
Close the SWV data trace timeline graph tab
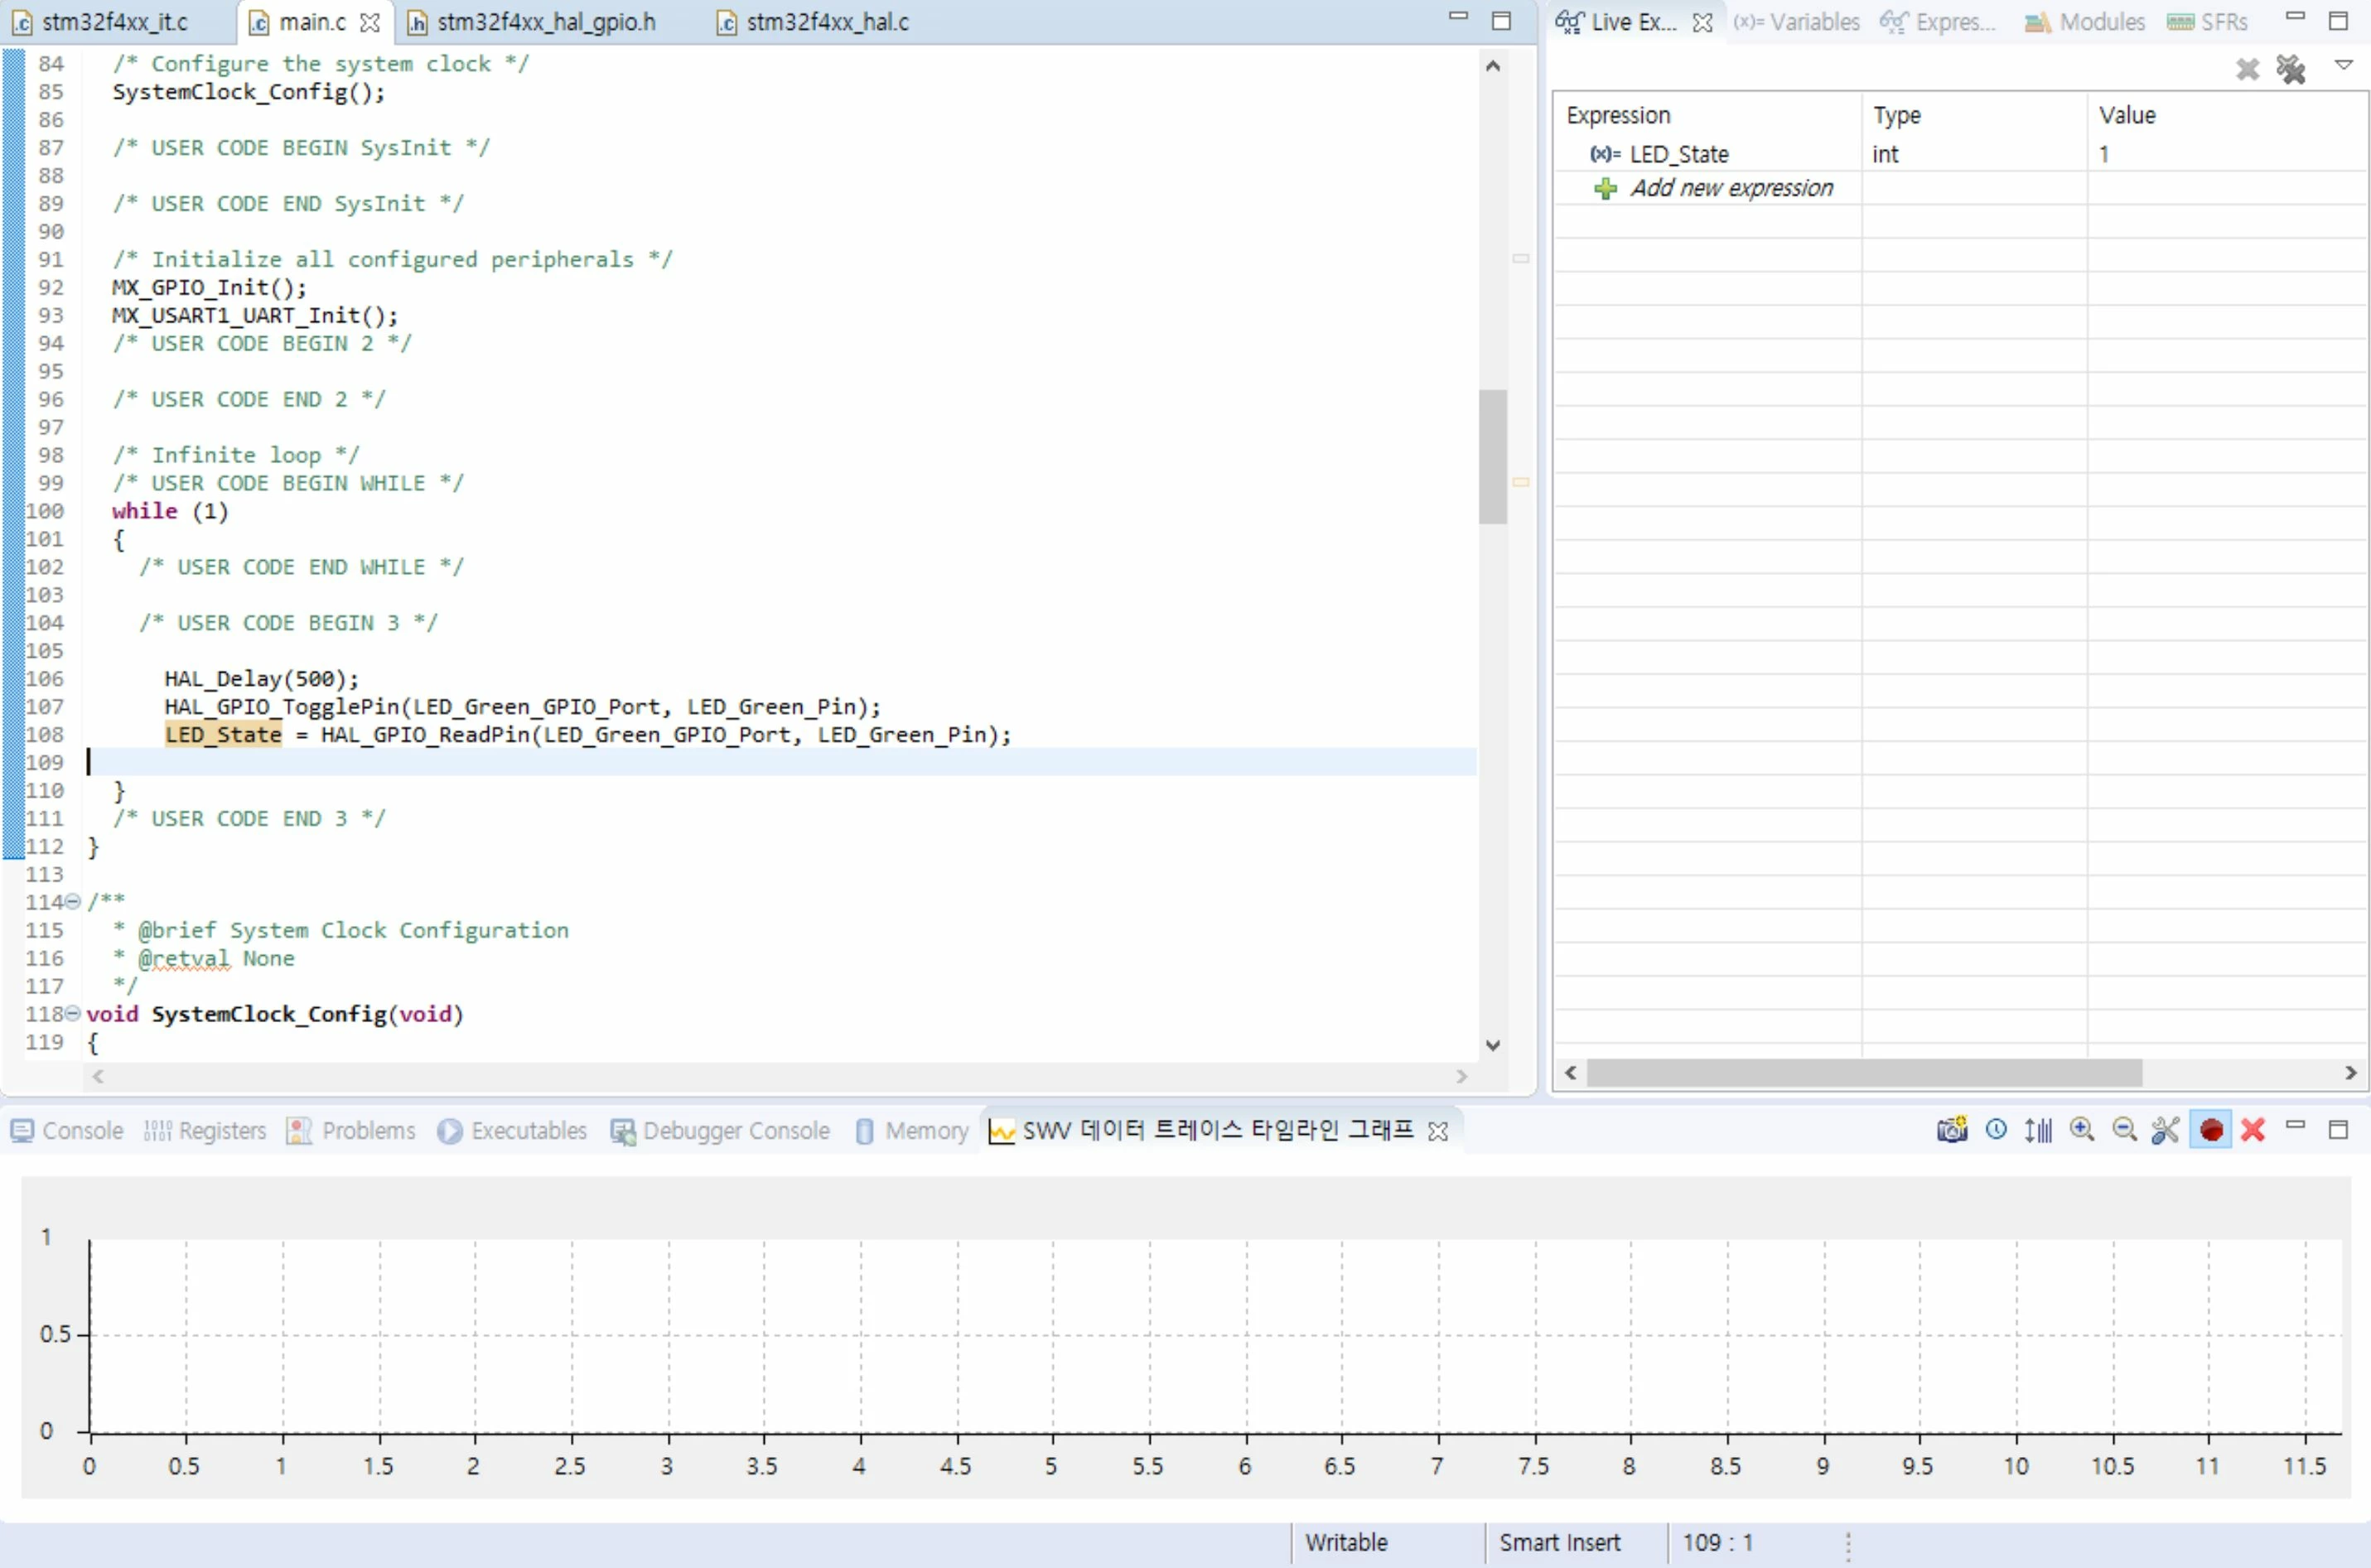(x=1438, y=1131)
